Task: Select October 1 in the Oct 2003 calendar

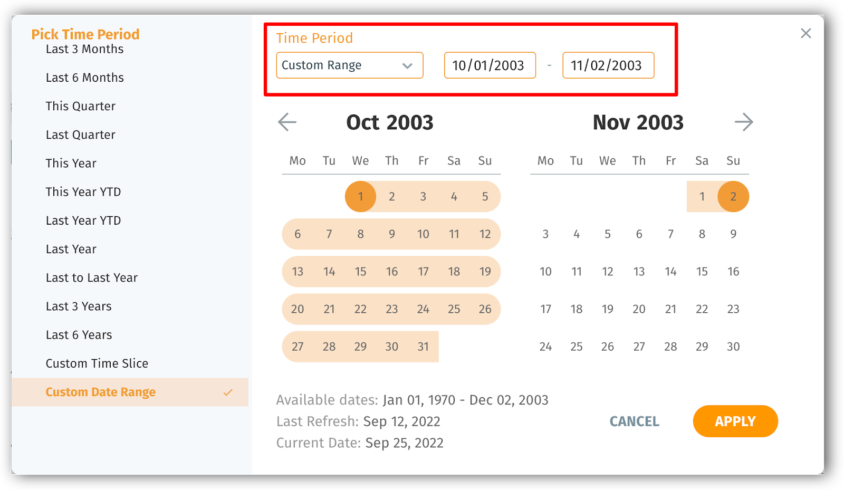Action: pos(360,196)
